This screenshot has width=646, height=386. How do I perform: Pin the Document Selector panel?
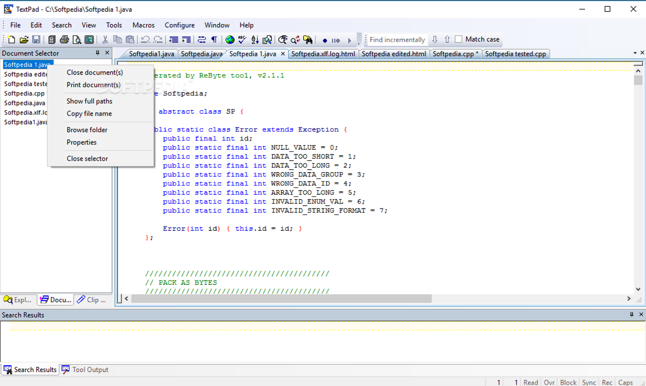tap(98, 53)
